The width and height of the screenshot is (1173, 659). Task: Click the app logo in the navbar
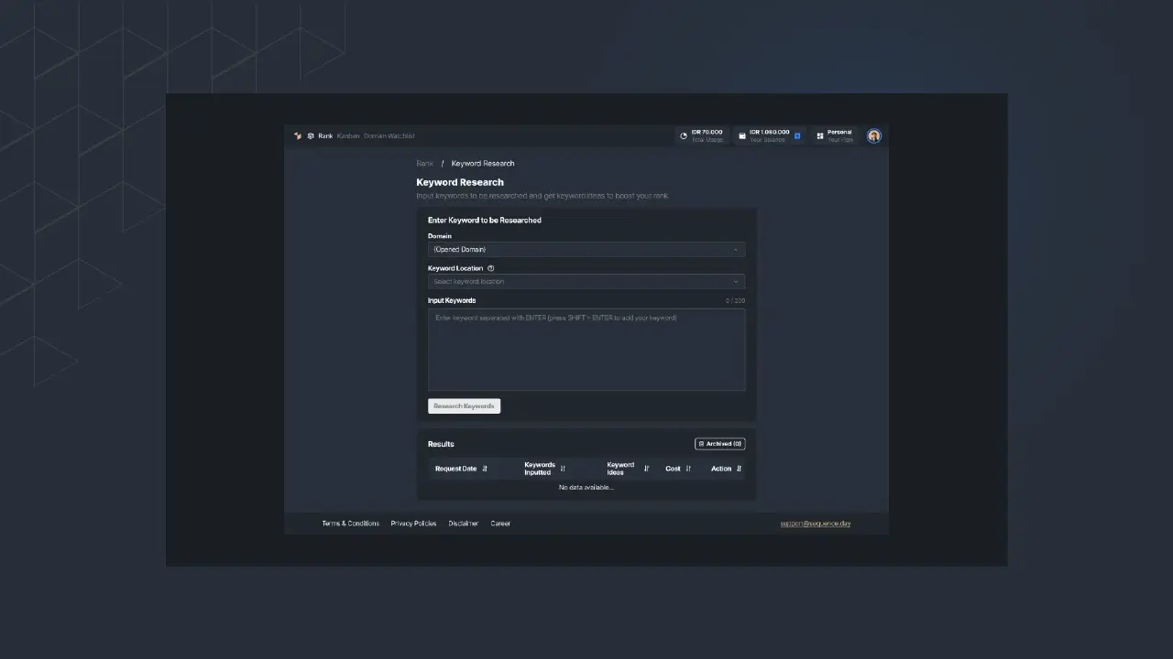pyautogui.click(x=298, y=135)
